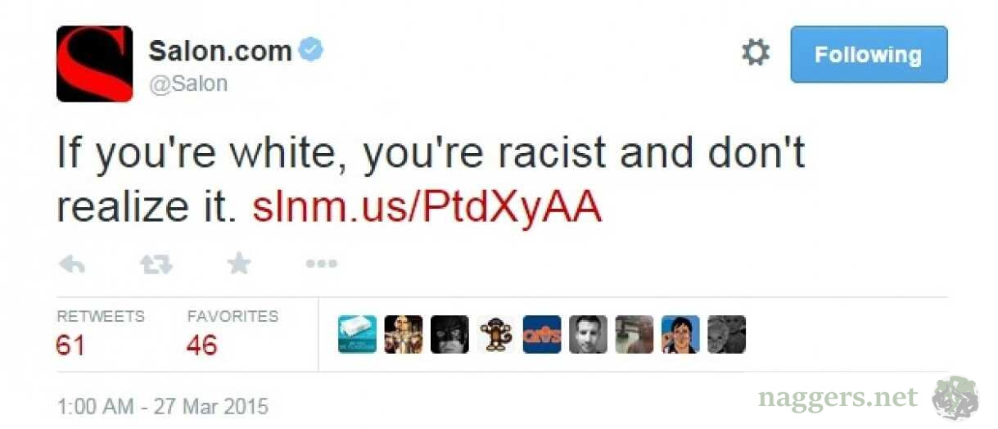Open the gear settings dropdown
This screenshot has width=998, height=429.
755,54
